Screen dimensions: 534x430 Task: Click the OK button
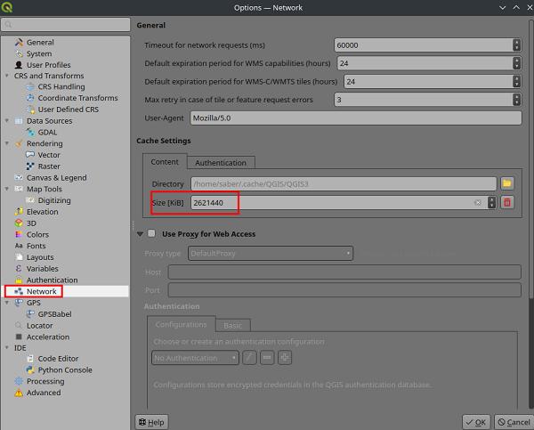click(476, 422)
